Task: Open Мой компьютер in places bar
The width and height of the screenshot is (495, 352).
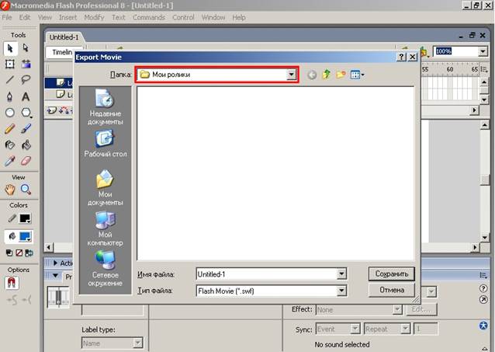Action: click(105, 228)
